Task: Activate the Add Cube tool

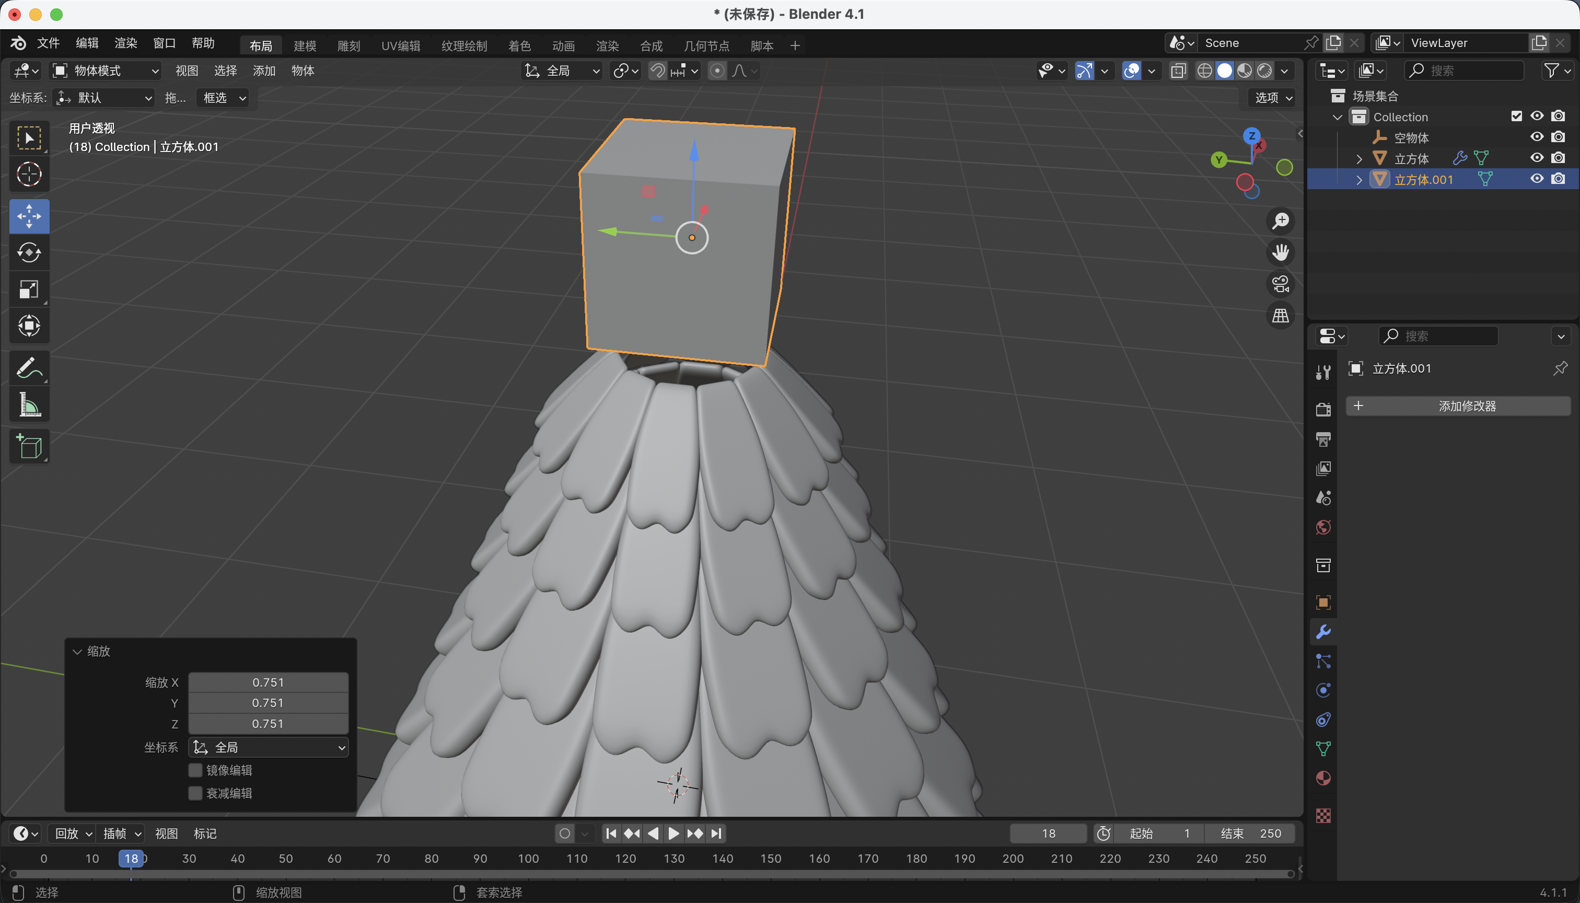Action: click(29, 447)
